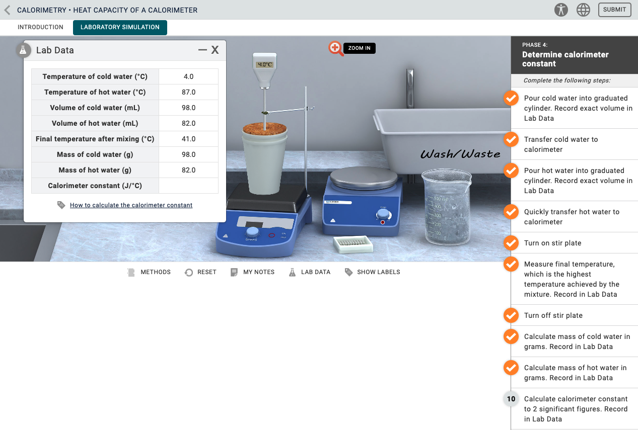The image size is (638, 430).
Task: Open LAB DATA from the bottom toolbar
Action: 309,272
